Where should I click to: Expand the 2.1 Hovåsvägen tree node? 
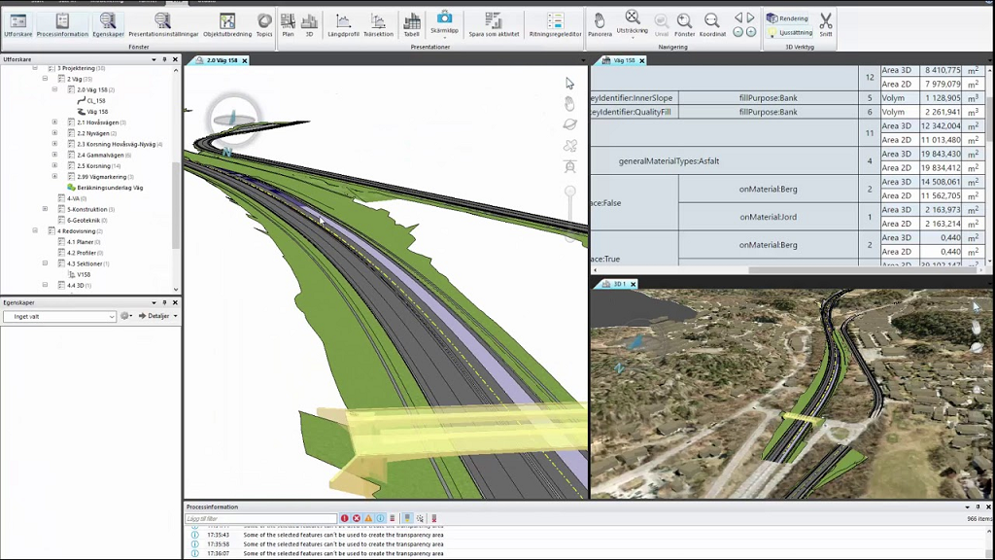[54, 122]
